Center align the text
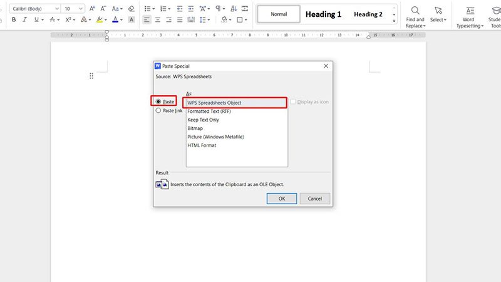This screenshot has height=282, width=501. 158,20
